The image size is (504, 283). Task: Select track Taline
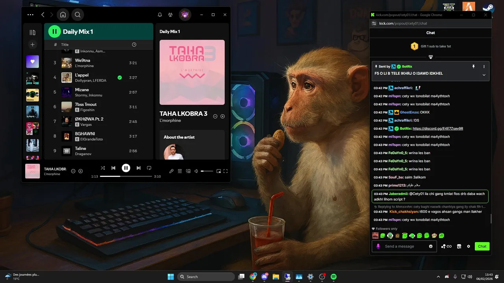tap(98, 151)
